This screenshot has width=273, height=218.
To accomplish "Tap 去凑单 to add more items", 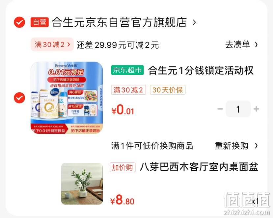I will 237,45.
